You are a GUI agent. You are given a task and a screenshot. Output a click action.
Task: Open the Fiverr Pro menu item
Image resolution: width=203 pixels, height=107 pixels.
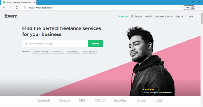tap(123, 17)
